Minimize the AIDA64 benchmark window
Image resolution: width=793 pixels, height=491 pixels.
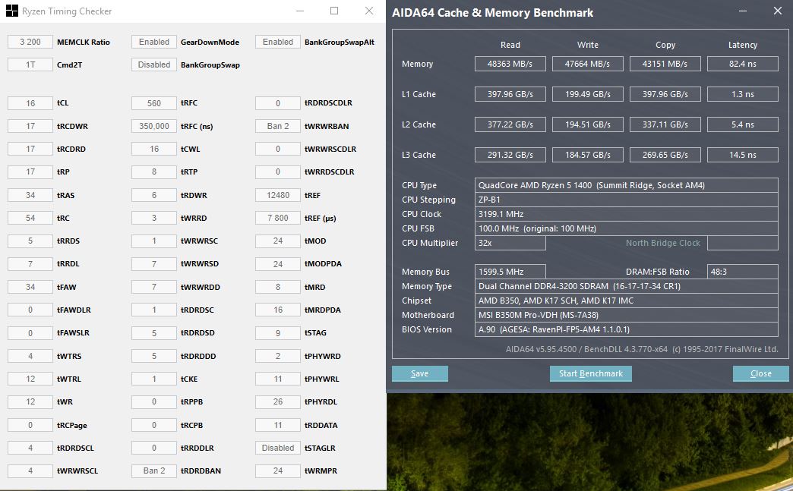[742, 11]
